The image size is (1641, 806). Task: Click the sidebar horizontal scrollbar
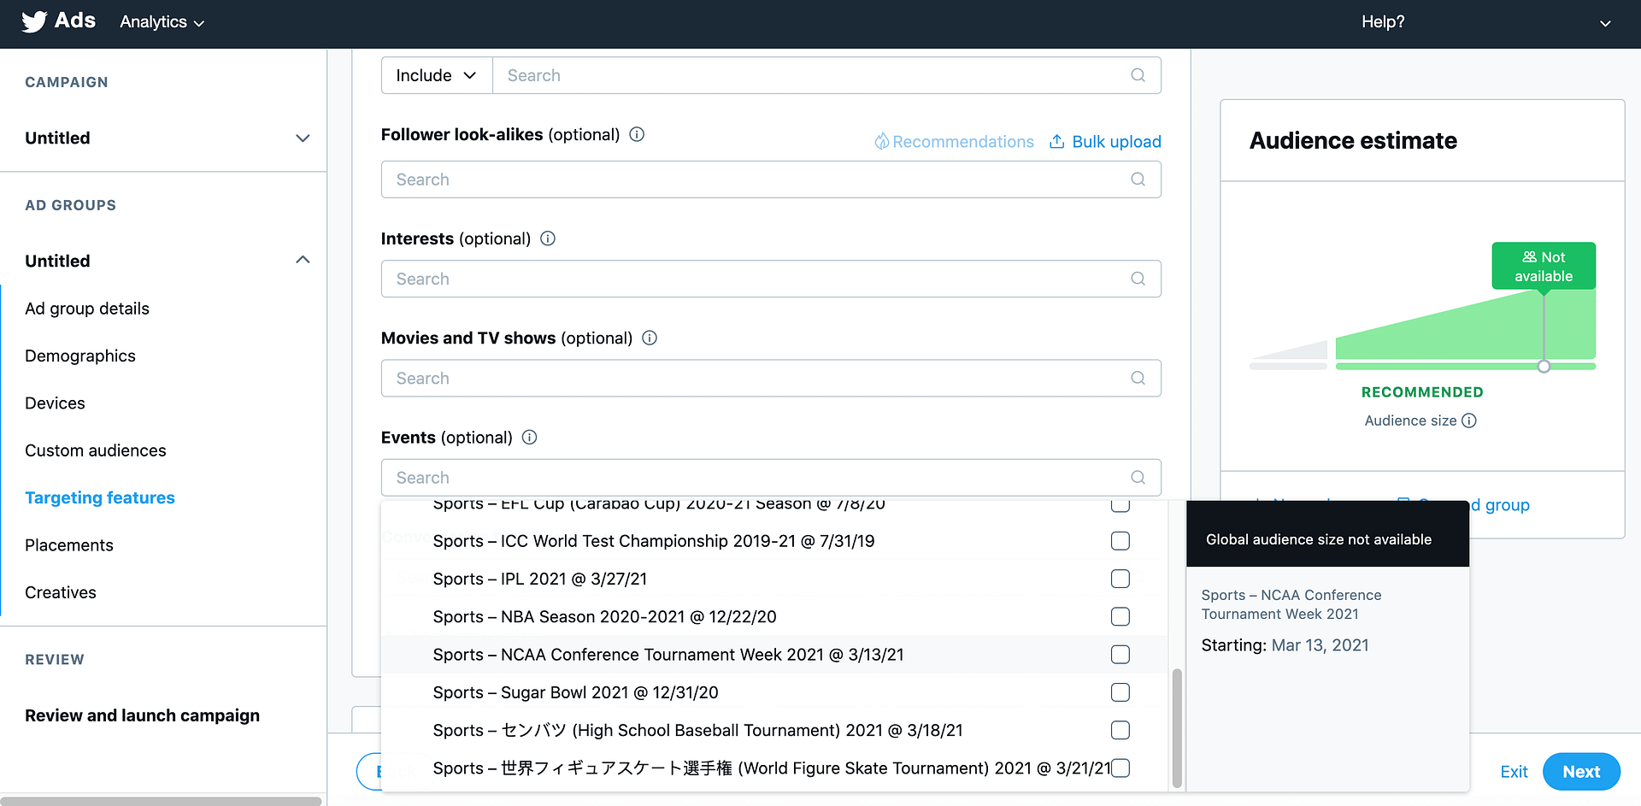coord(161,801)
